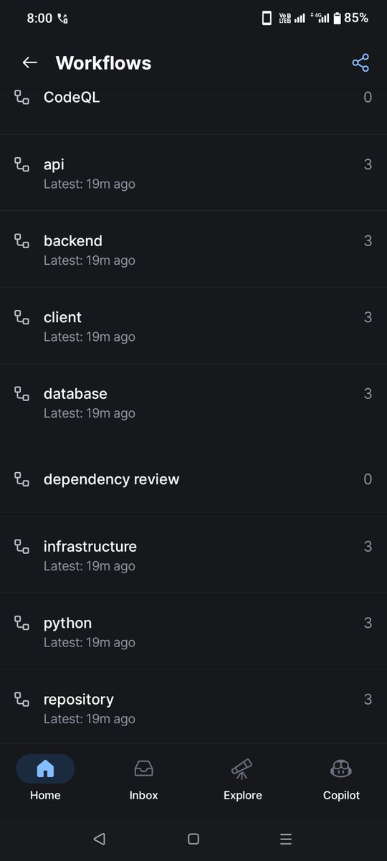387x861 pixels.
Task: Tap the workflow icon beside api
Action: pyautogui.click(x=22, y=164)
